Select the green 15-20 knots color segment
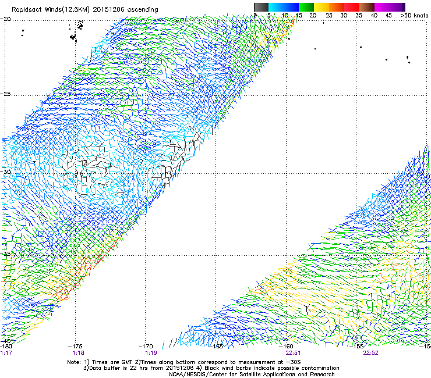Image resolution: width=431 pixels, height=378 pixels. coord(306,7)
